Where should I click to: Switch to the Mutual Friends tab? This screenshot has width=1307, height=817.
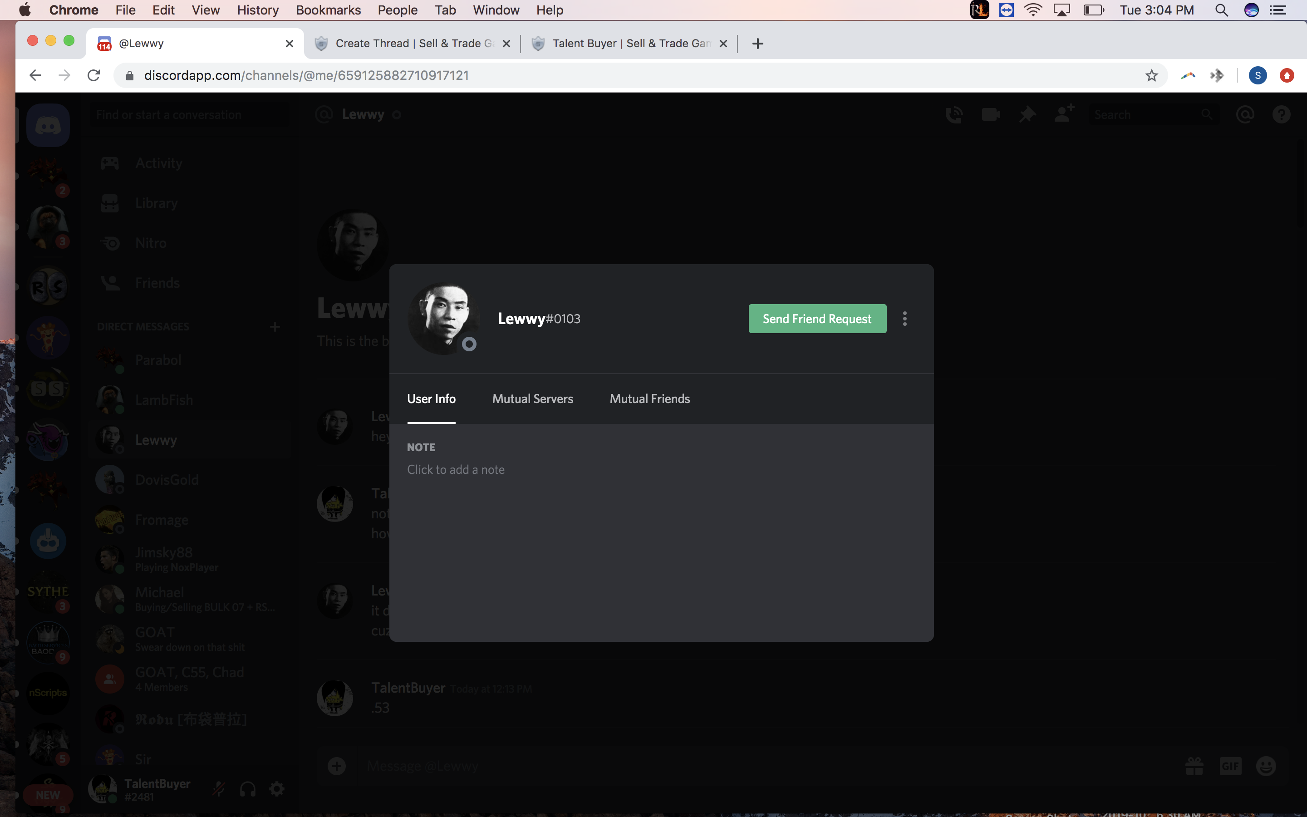pos(650,399)
